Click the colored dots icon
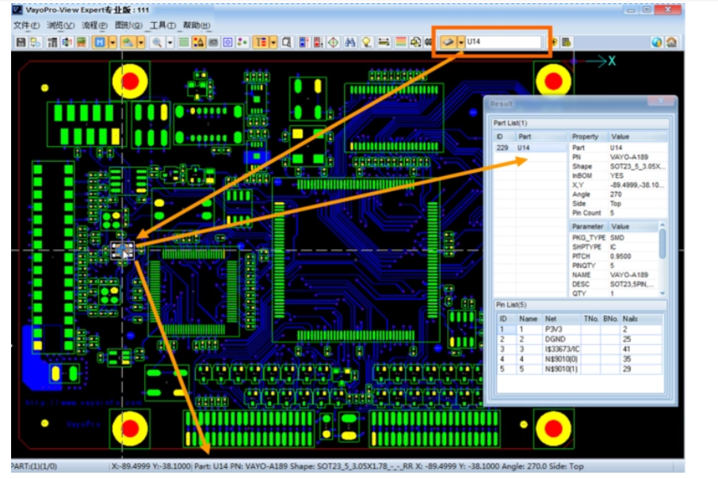 click(243, 42)
